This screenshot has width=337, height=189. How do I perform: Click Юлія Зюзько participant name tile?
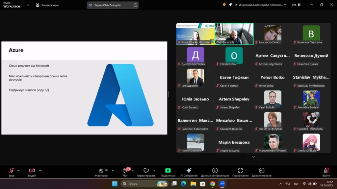[195, 99]
